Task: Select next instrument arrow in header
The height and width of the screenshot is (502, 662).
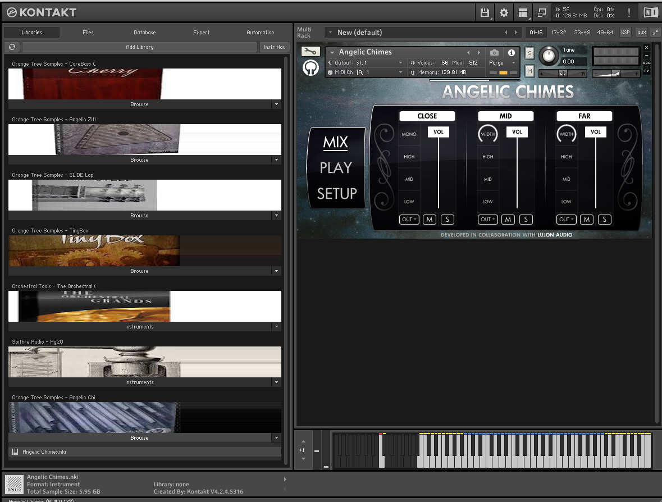Action: (479, 52)
